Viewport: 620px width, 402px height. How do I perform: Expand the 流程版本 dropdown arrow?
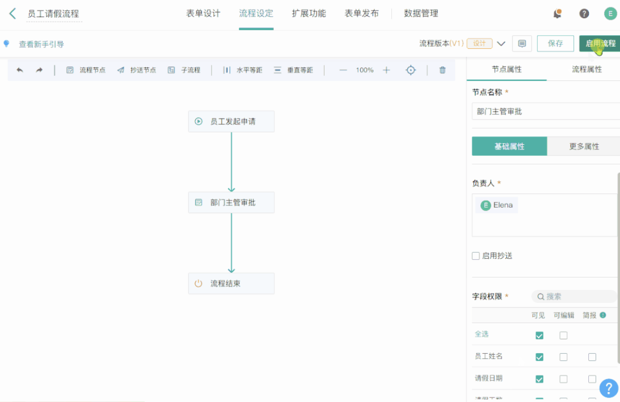501,44
